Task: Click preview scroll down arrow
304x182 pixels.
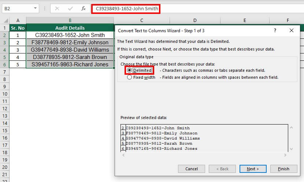Action: [291, 149]
